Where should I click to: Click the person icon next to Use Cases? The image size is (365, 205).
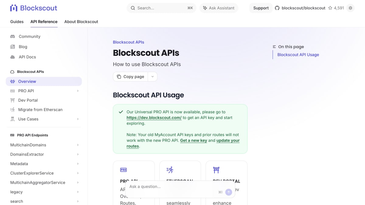pyautogui.click(x=12, y=119)
